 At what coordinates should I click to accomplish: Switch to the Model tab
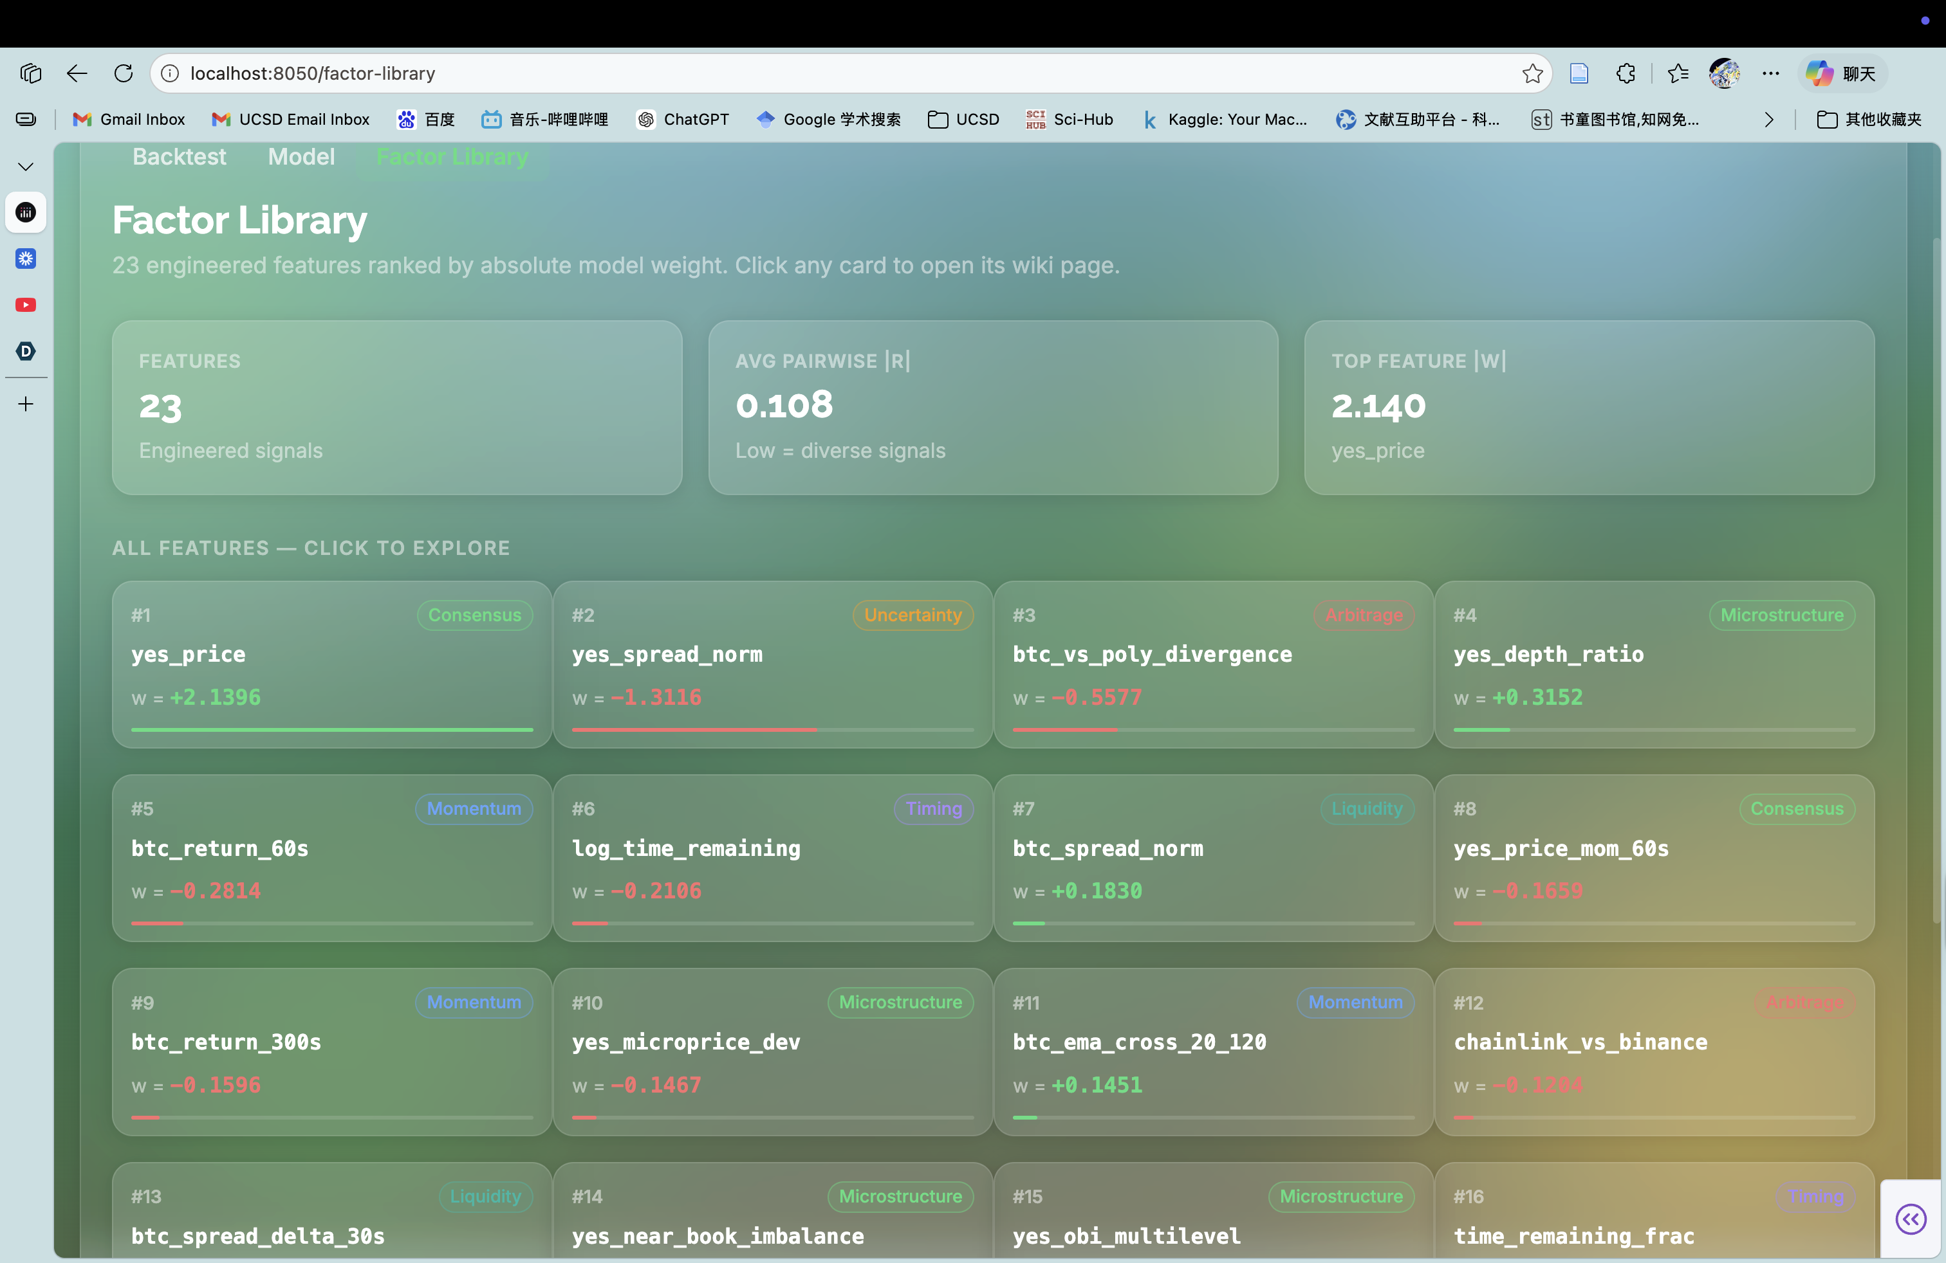(x=301, y=157)
